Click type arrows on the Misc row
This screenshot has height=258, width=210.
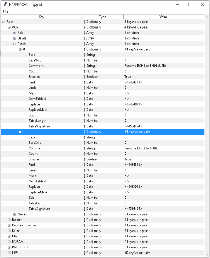tap(84, 236)
